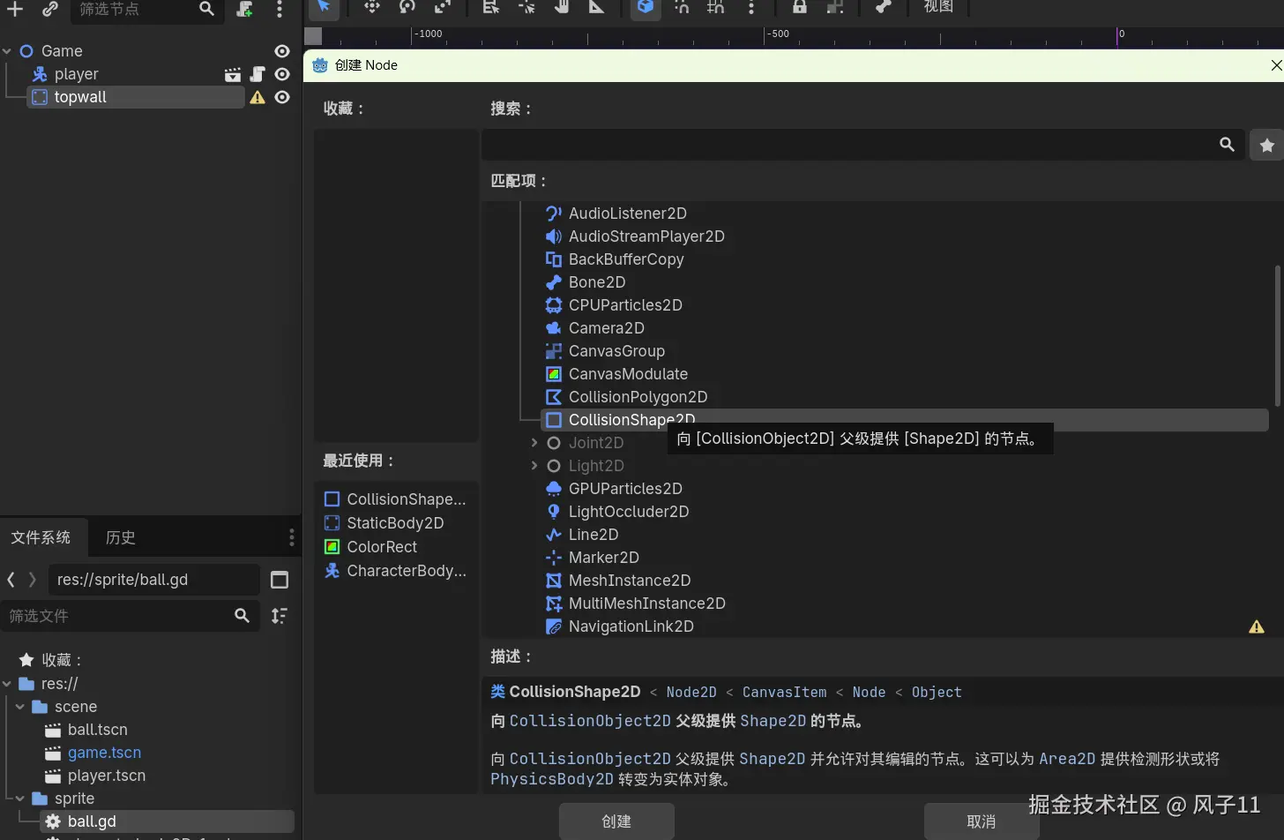Select game.tscn in the file tree

click(104, 753)
